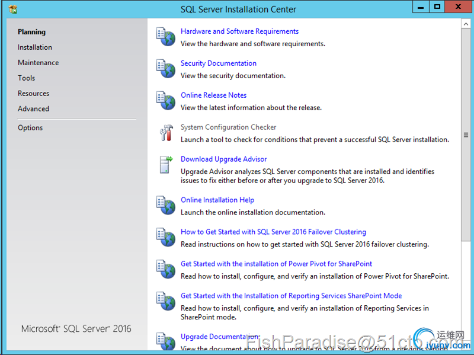This screenshot has width=474, height=355.
Task: Launch System Configuration Checker
Action: [x=229, y=127]
